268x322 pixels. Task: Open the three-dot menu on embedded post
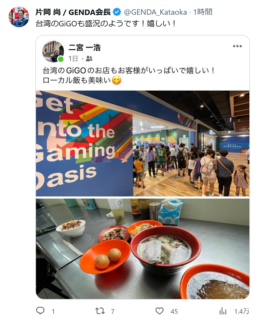(x=237, y=46)
